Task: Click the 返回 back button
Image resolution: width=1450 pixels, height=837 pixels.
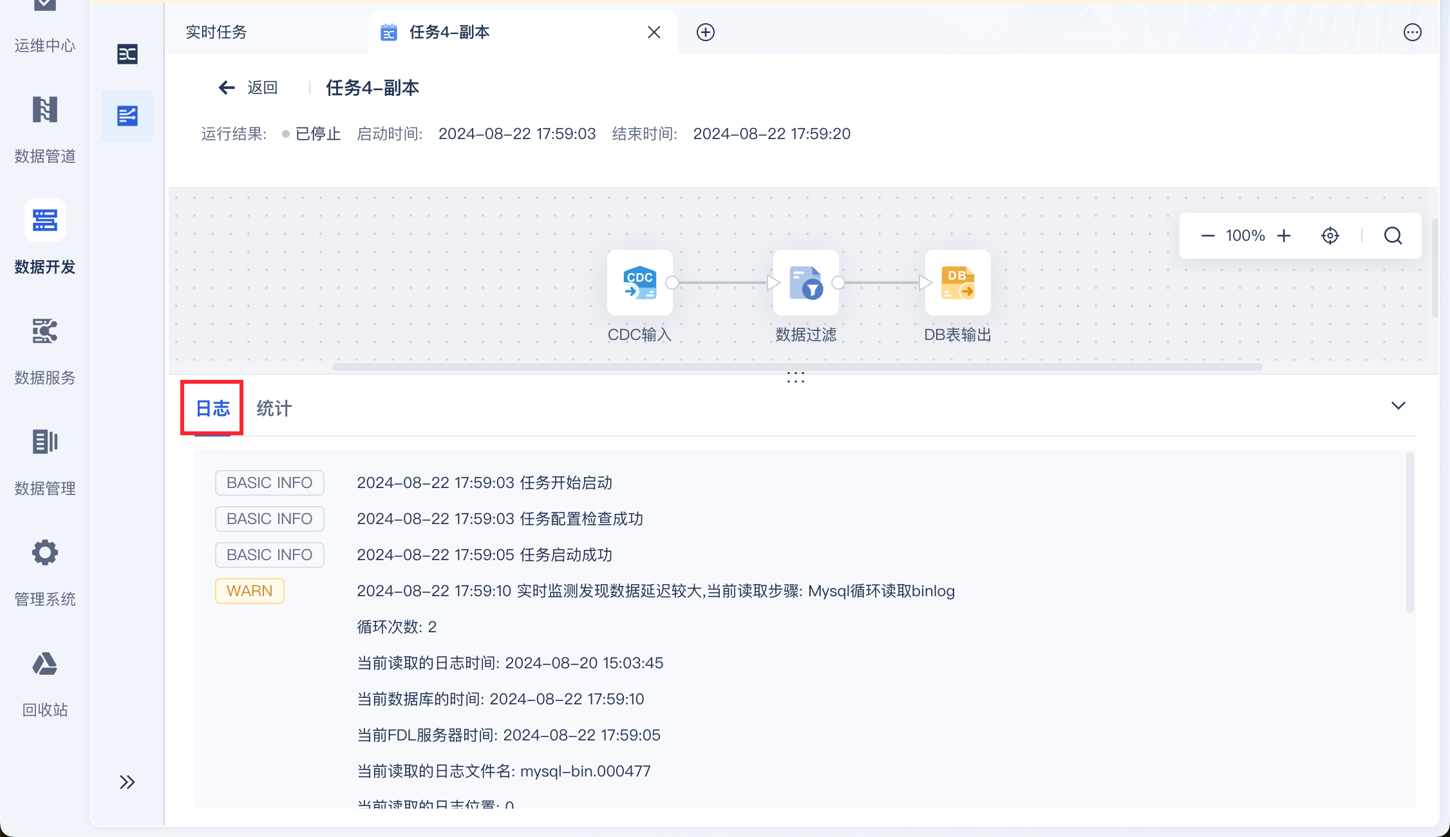Action: (x=248, y=88)
